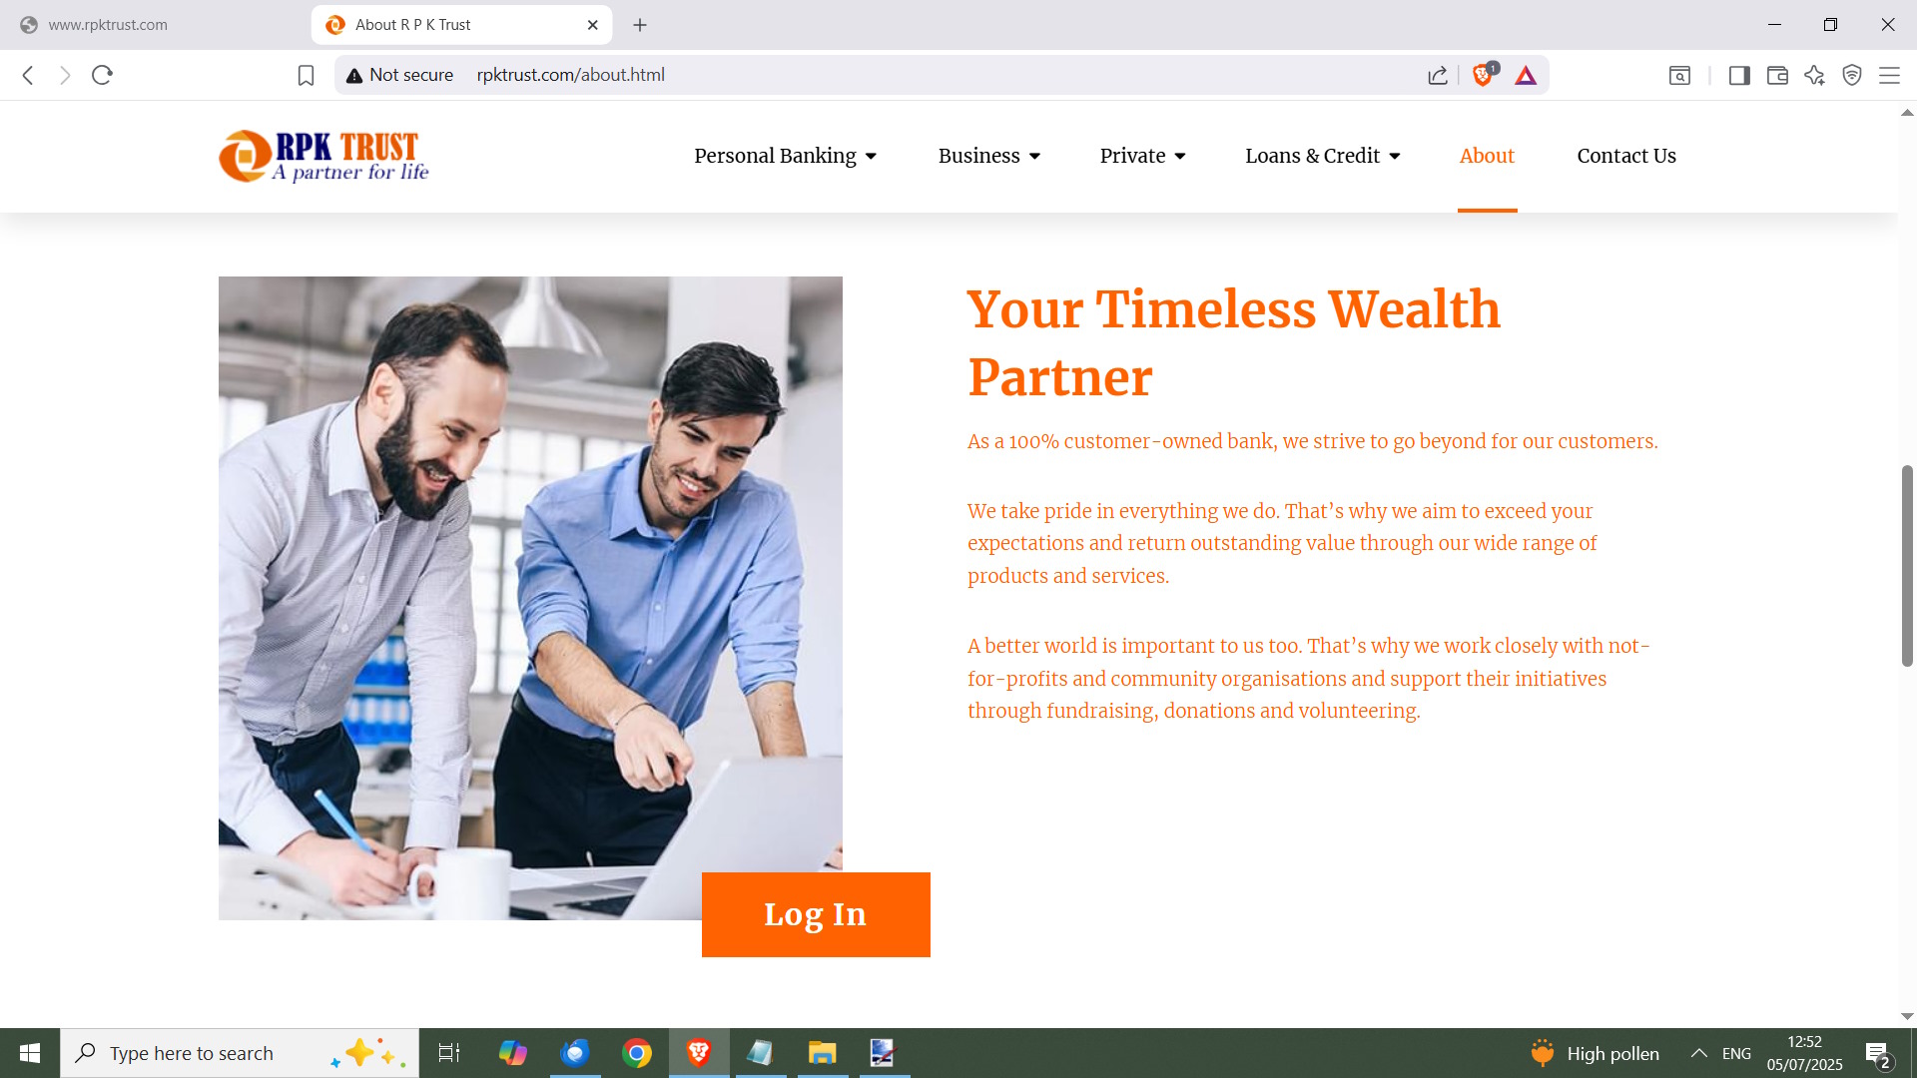1917x1078 pixels.
Task: Open Leo AI assistant icon
Action: click(1814, 75)
